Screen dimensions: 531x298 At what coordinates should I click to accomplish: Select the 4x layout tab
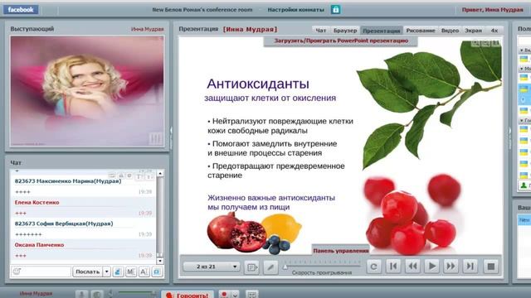[494, 31]
